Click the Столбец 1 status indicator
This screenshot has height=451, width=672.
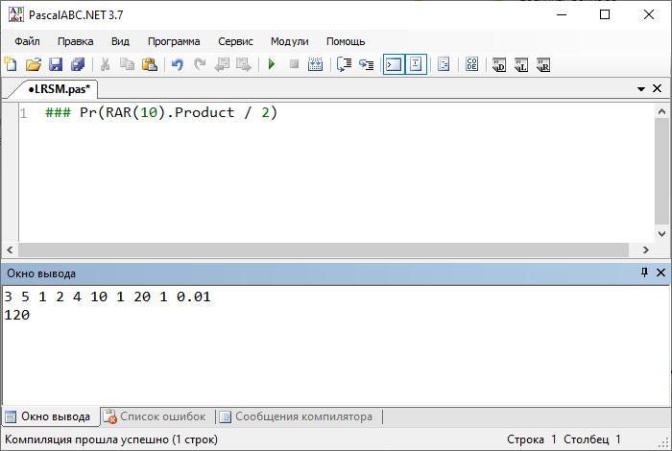592,439
